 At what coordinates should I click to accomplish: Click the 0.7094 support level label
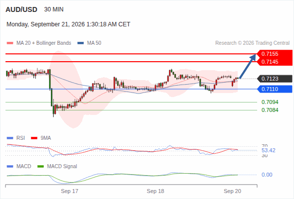click(x=270, y=102)
